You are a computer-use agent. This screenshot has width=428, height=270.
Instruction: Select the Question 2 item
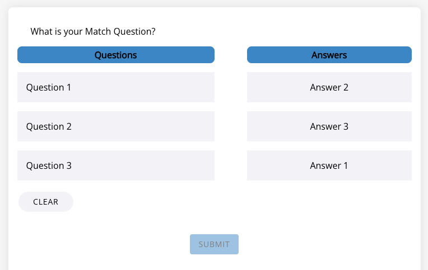coord(115,126)
